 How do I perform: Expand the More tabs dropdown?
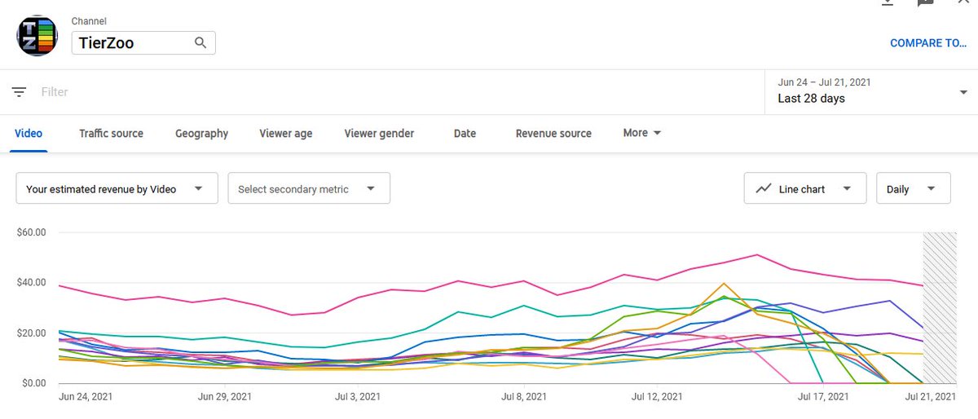[x=642, y=133]
